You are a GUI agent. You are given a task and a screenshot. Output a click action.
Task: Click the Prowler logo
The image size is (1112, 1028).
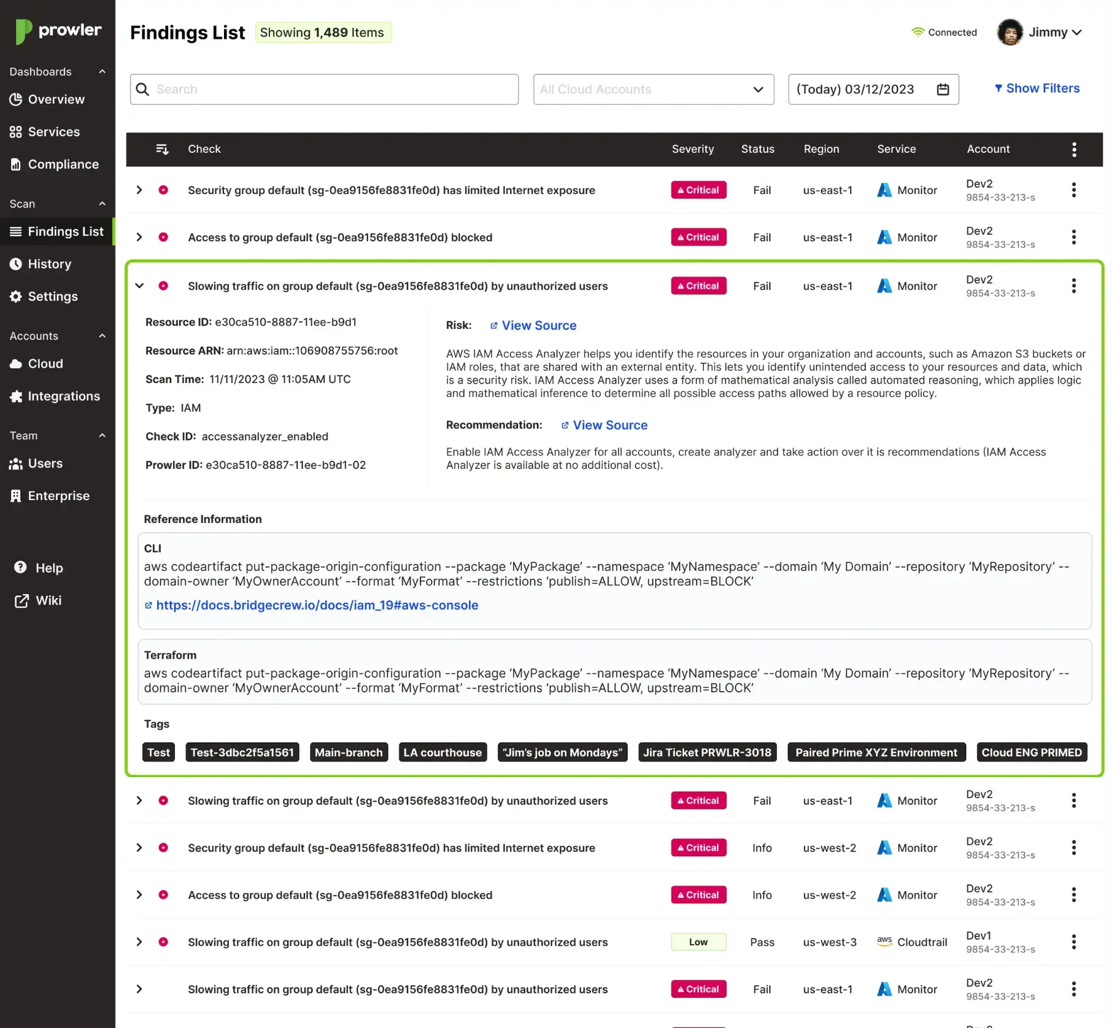[x=58, y=31]
